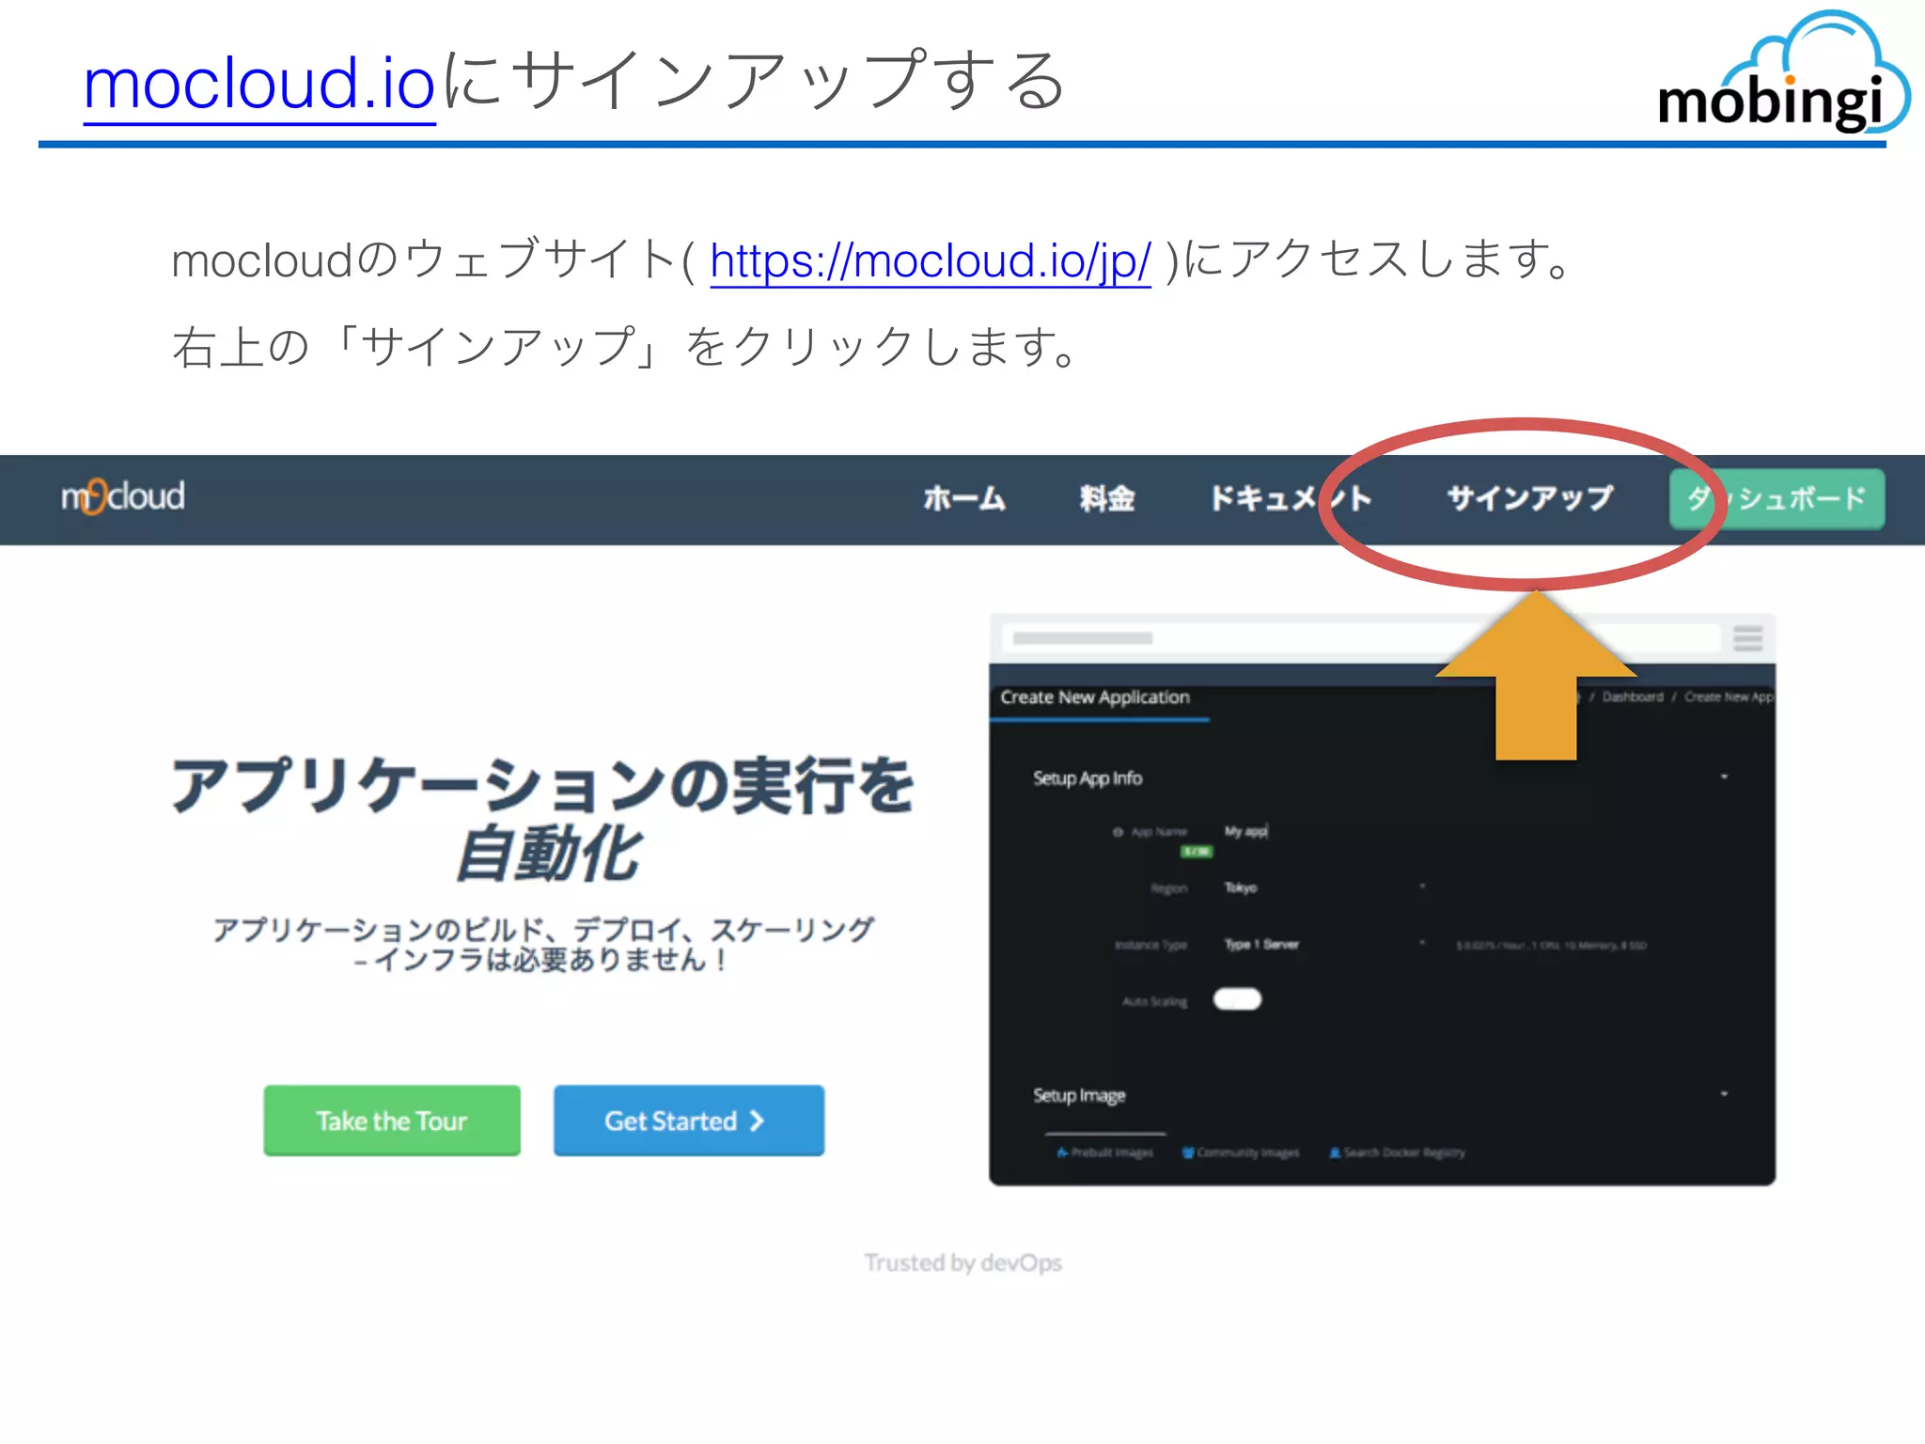Screen dimensions: 1925x1444
Task: Open the Instance Type dropdown showing Type 1 Server
Action: point(1325,944)
